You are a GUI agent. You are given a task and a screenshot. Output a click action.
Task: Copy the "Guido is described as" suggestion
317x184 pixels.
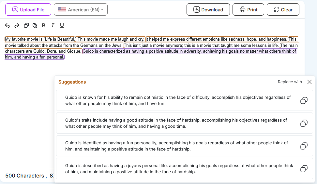click(304, 169)
